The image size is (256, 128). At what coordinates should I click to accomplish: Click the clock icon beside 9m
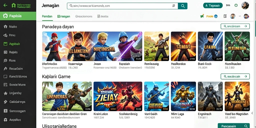(x=236, y=5)
